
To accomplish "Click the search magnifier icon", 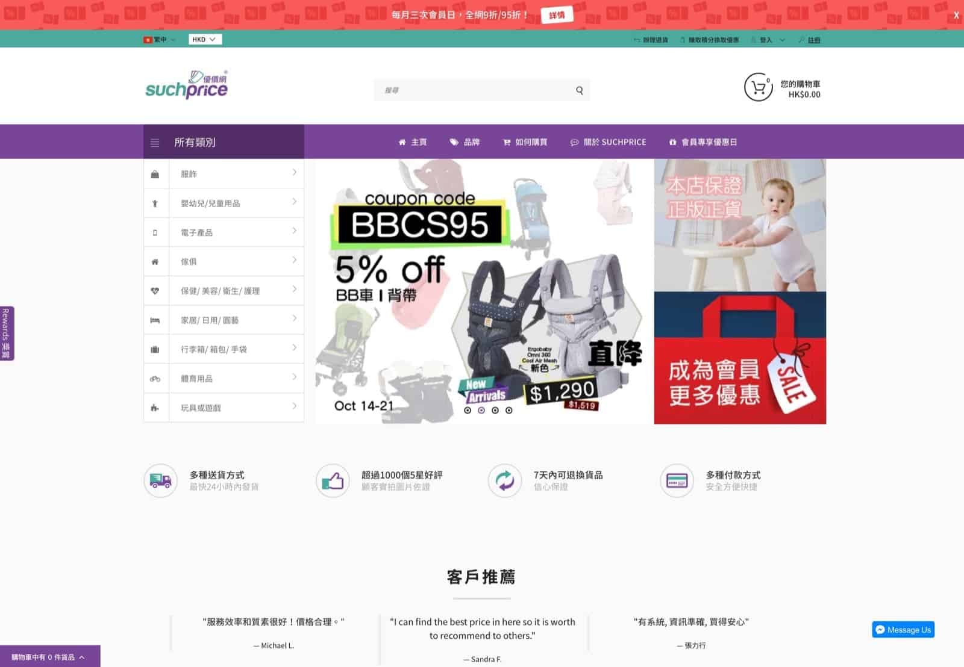I will coord(580,90).
